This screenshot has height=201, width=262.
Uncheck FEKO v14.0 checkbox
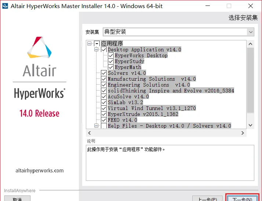click(x=104, y=120)
